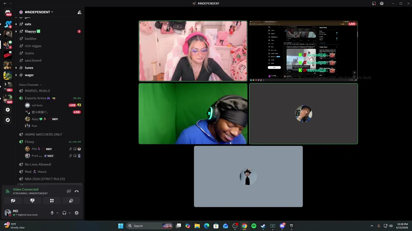Join MARVEL RIVALS voice channel
This screenshot has height=231, width=412.
pos(50,91)
